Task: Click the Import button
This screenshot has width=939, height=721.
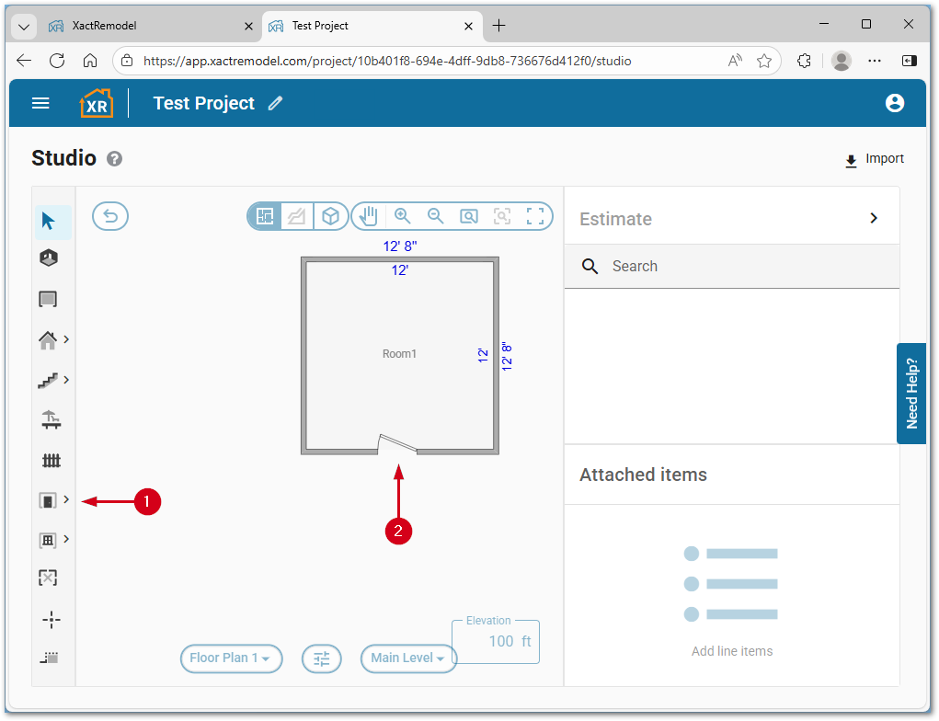Action: point(875,159)
